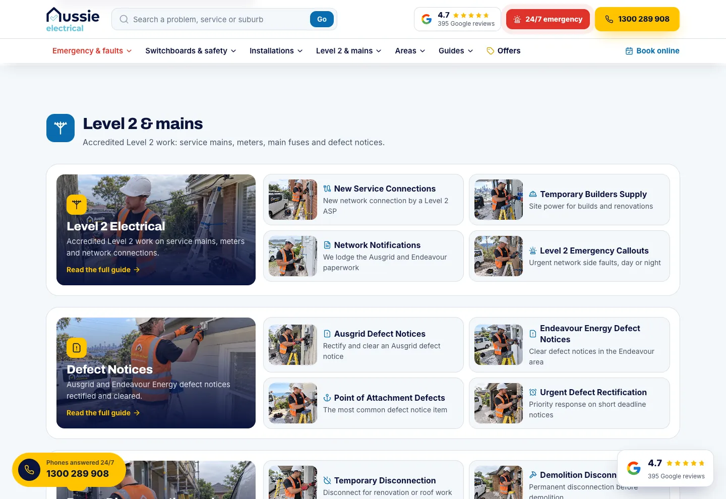Click the yellow pole icon on Level 2 Electrical card
Screen dimensions: 726x499
point(77,205)
